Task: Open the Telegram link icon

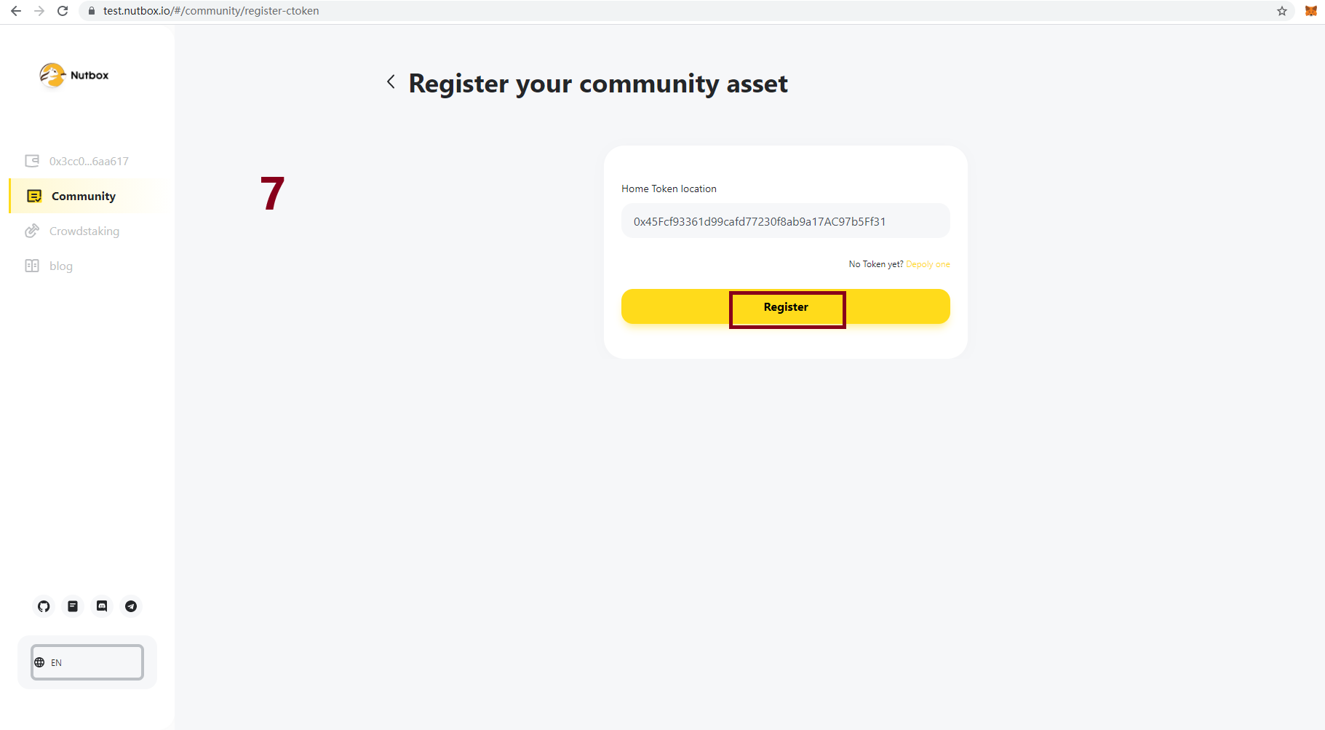Action: click(131, 606)
